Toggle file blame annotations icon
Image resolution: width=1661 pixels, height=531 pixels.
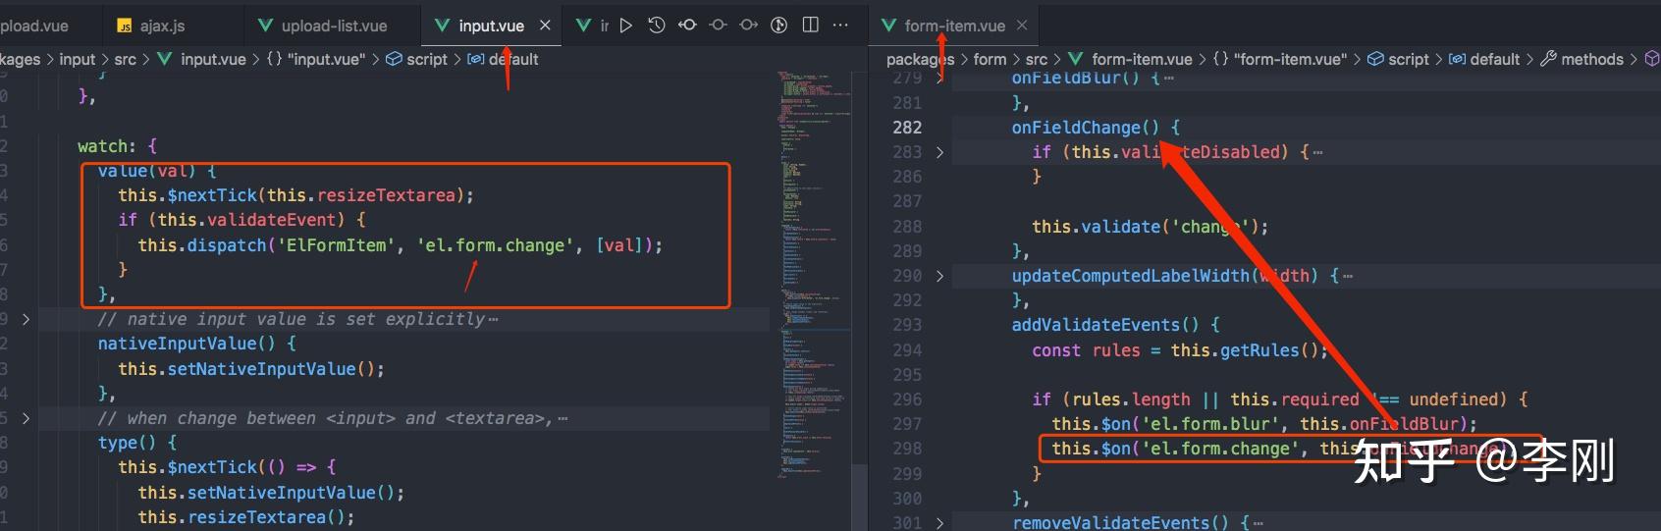click(779, 26)
